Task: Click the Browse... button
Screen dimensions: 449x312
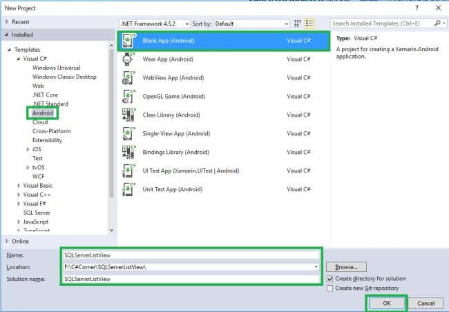Action: pos(346,267)
